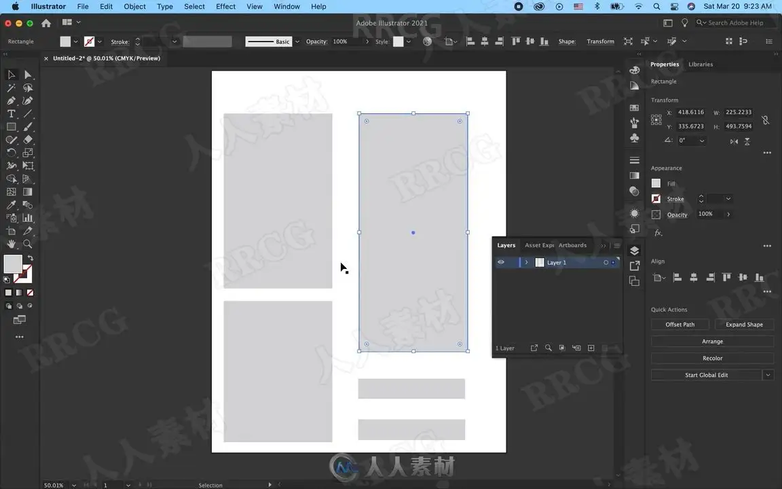782x489 pixels.
Task: Click the Home icon in top bar
Action: tap(46, 23)
